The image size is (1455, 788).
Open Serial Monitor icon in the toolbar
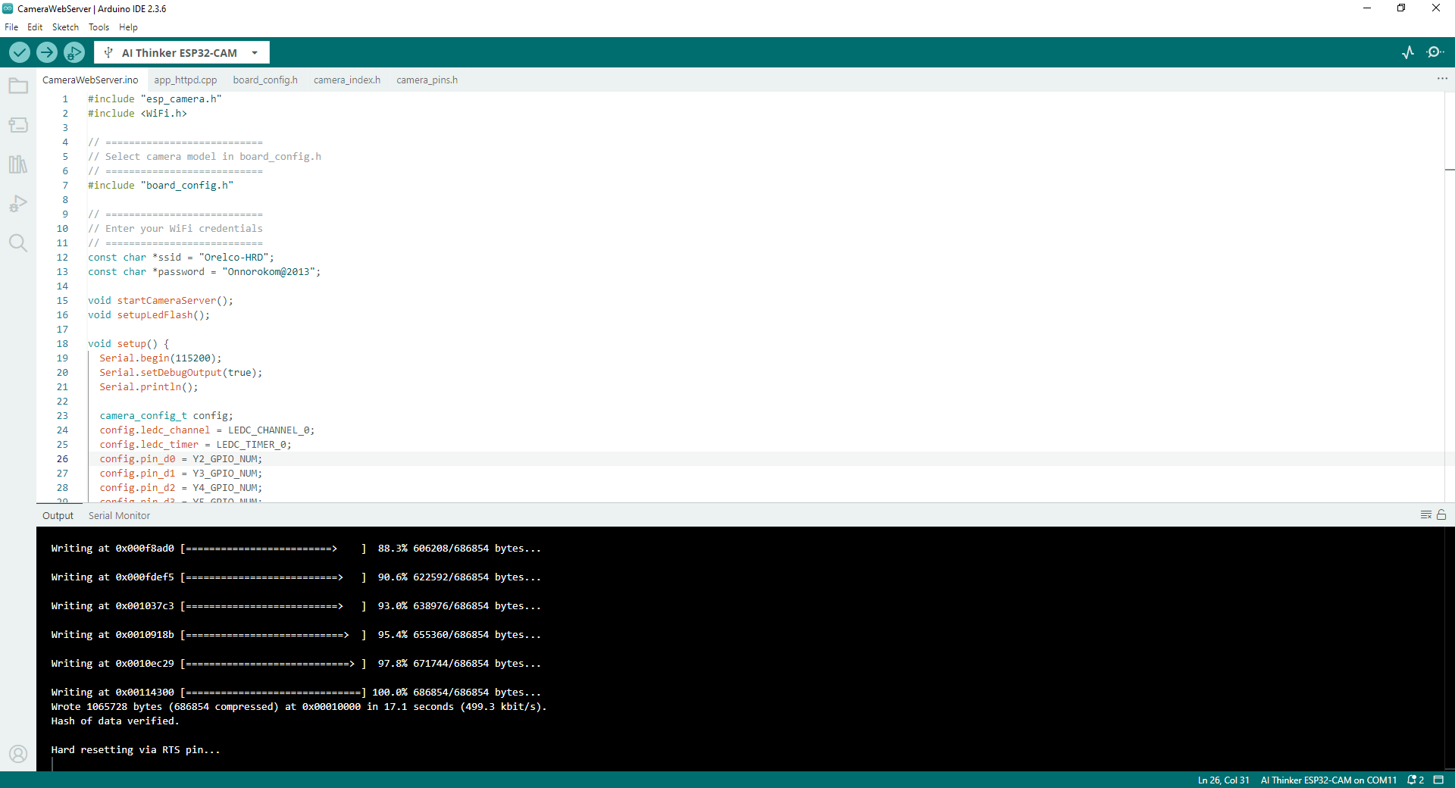coord(1435,52)
